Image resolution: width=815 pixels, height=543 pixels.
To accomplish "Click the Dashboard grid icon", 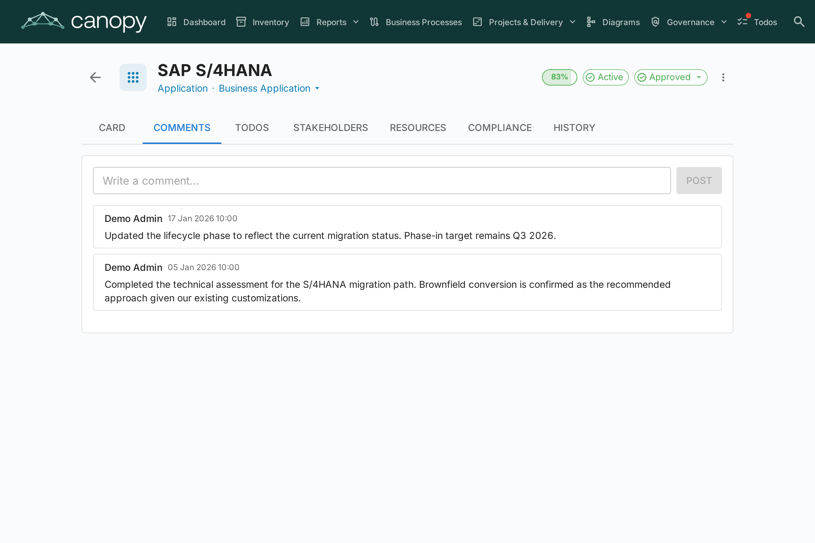I will pos(172,22).
